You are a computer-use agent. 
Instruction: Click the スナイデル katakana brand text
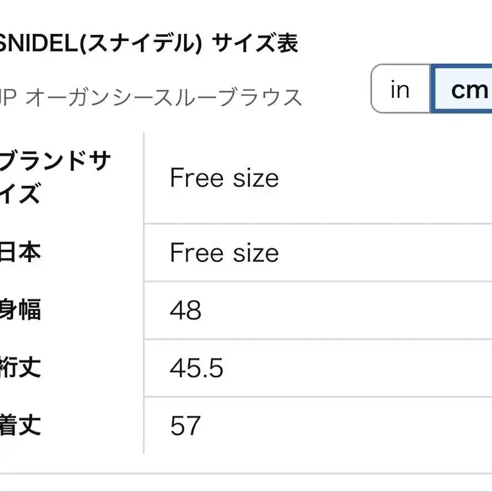click(x=140, y=44)
